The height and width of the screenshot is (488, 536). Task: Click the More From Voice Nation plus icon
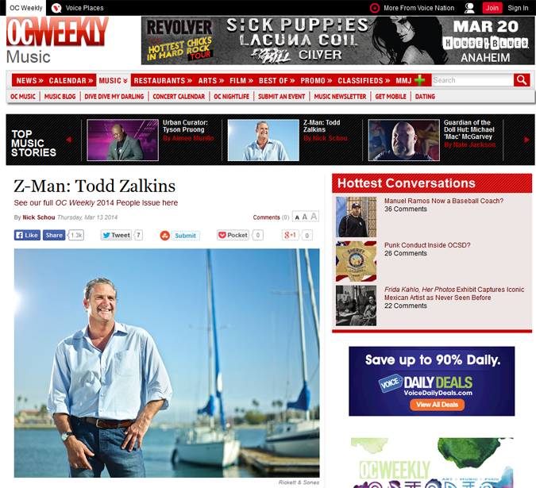tap(375, 8)
